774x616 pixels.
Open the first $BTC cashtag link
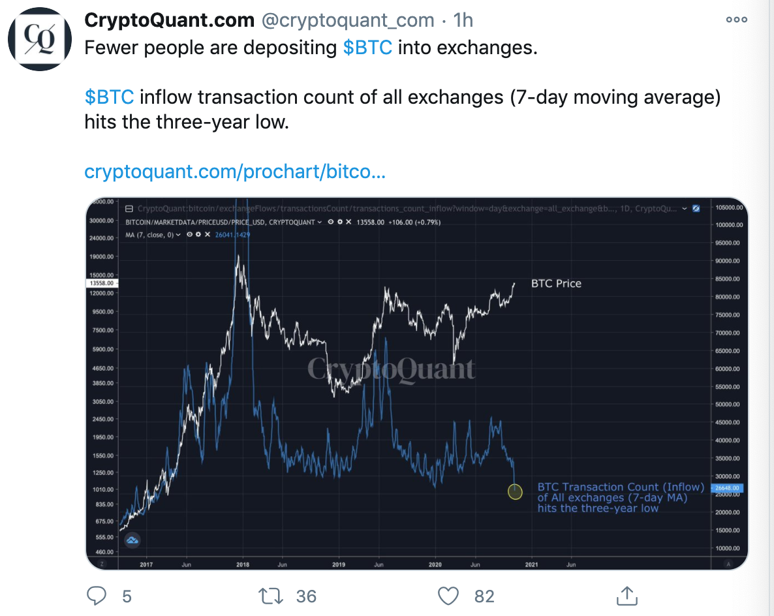(x=367, y=48)
